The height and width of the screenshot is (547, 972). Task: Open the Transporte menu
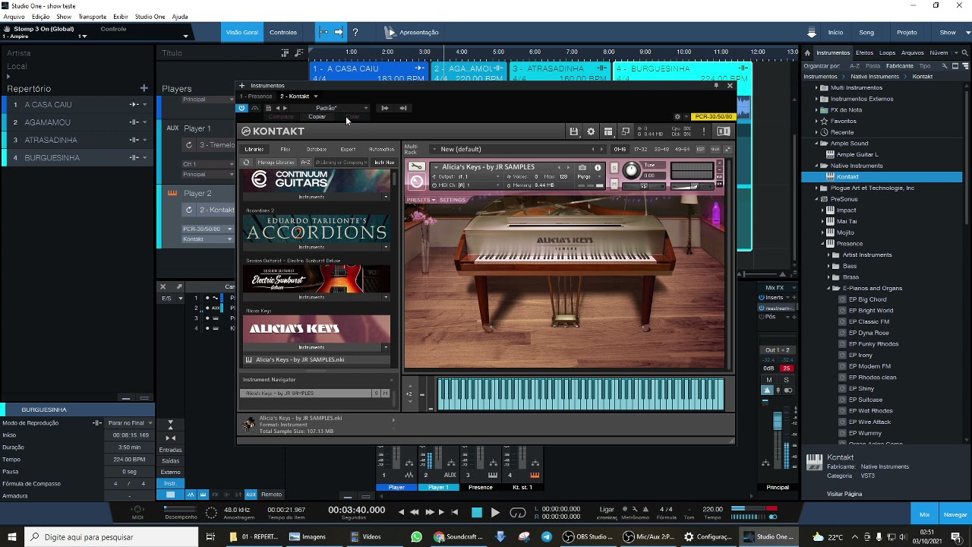click(93, 17)
